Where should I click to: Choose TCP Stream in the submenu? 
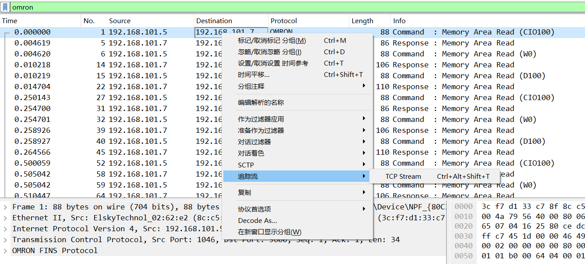(435, 177)
